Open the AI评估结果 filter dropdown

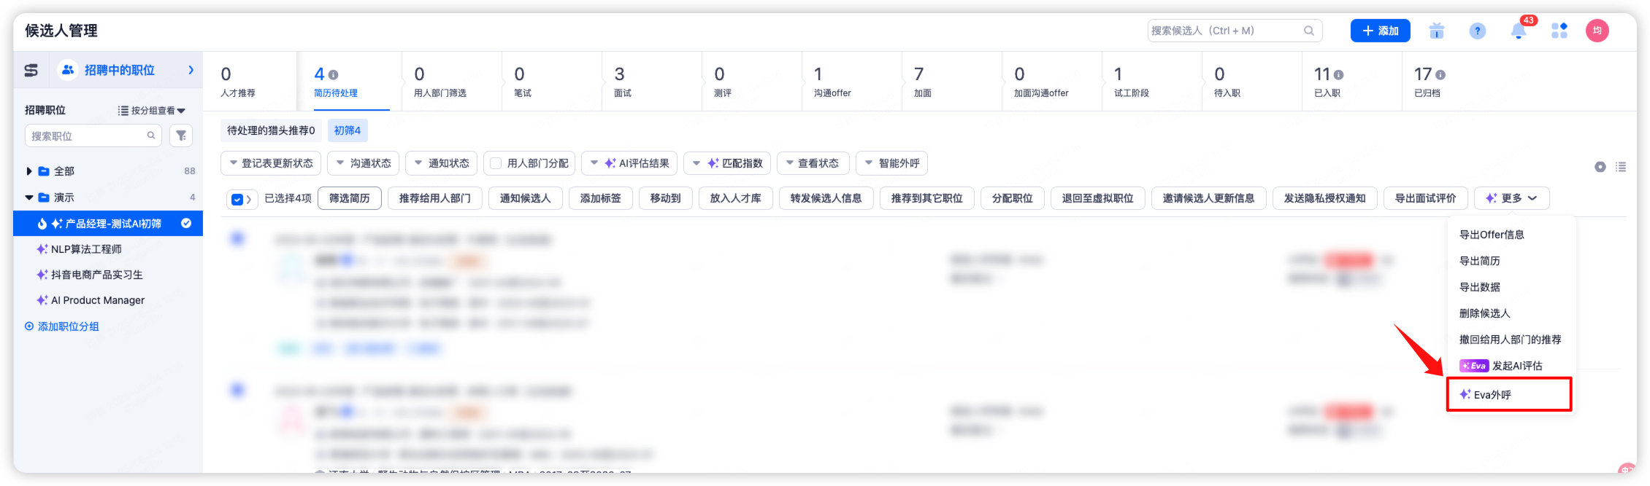click(629, 163)
